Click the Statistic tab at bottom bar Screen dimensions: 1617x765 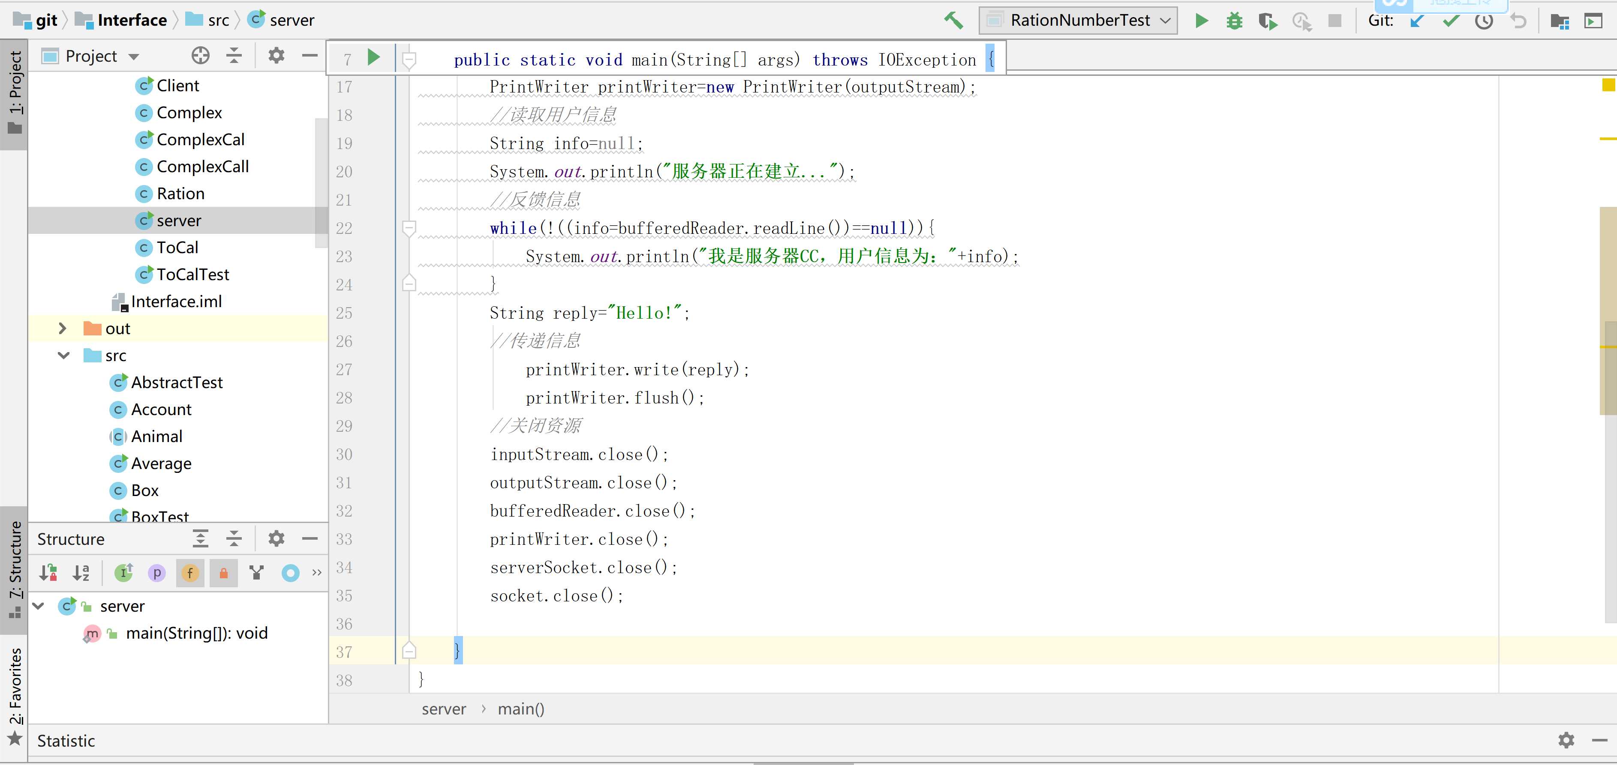[x=66, y=739]
